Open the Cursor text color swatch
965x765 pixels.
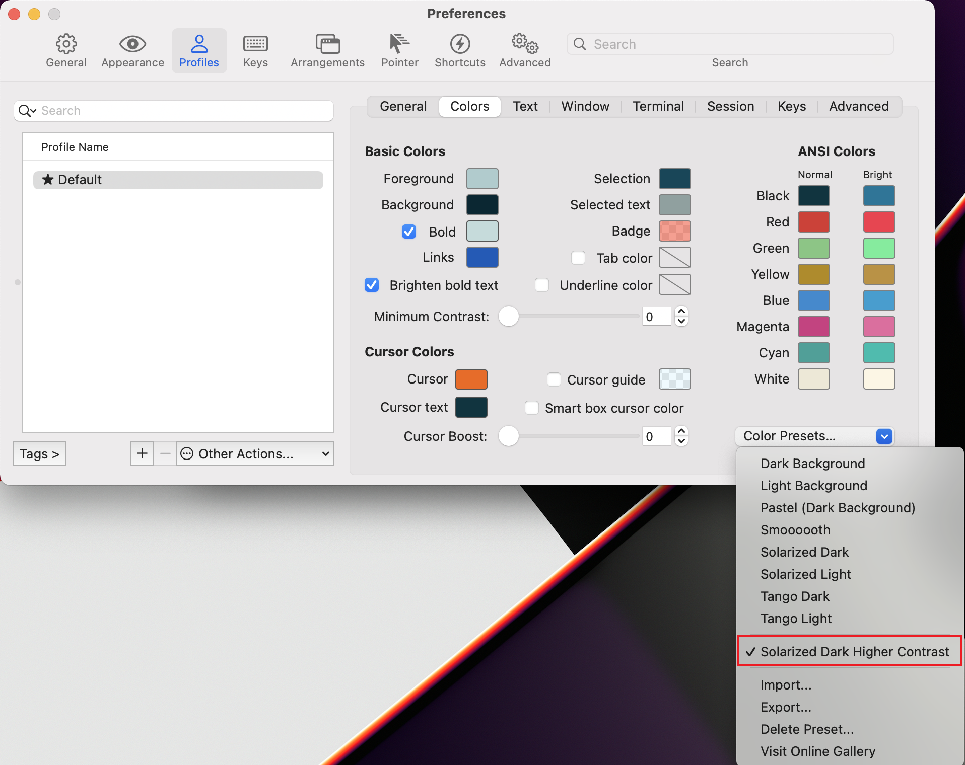471,407
